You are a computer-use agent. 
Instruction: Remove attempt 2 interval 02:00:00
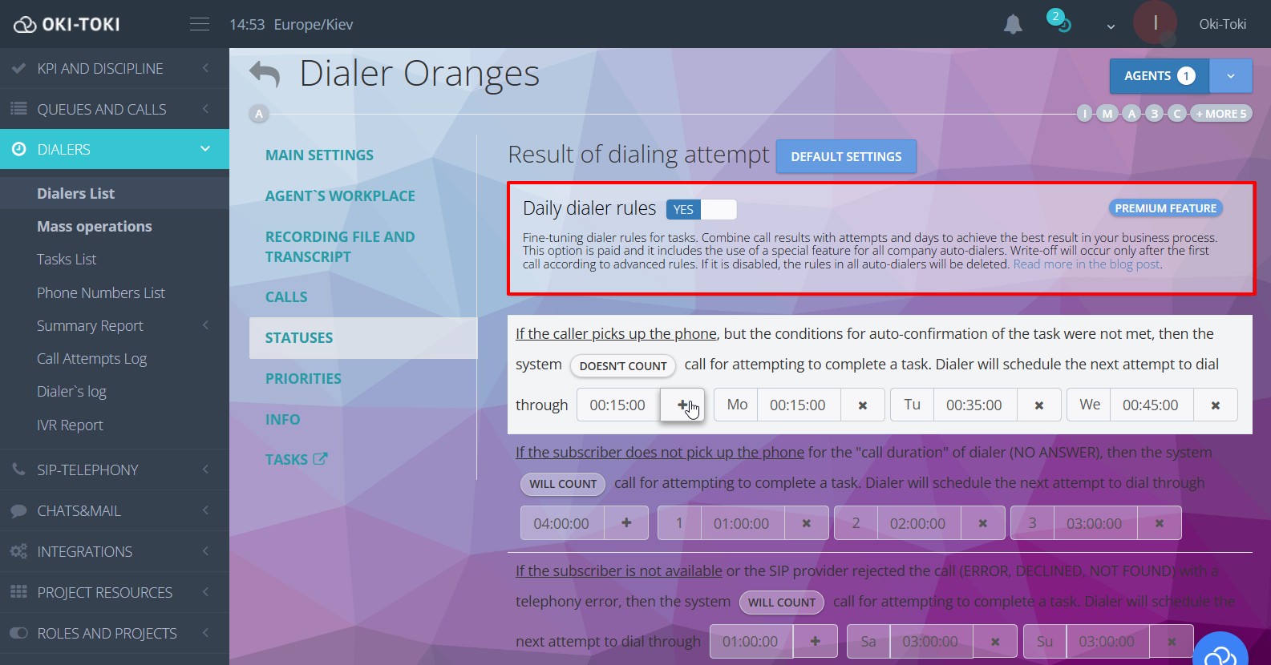click(x=982, y=523)
